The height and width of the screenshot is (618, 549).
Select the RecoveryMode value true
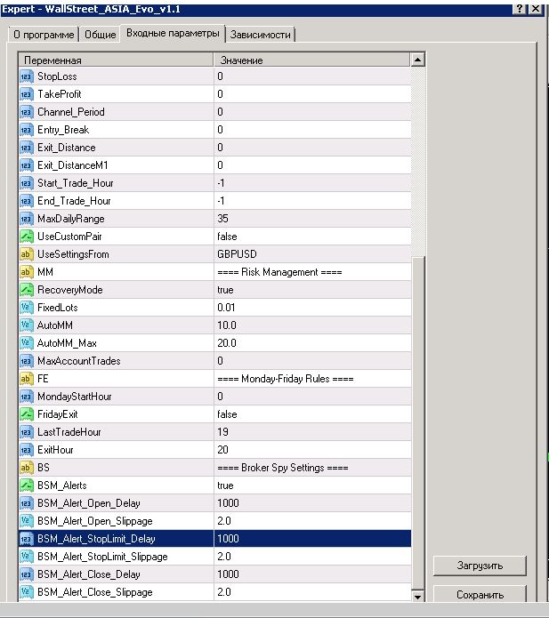click(x=225, y=290)
